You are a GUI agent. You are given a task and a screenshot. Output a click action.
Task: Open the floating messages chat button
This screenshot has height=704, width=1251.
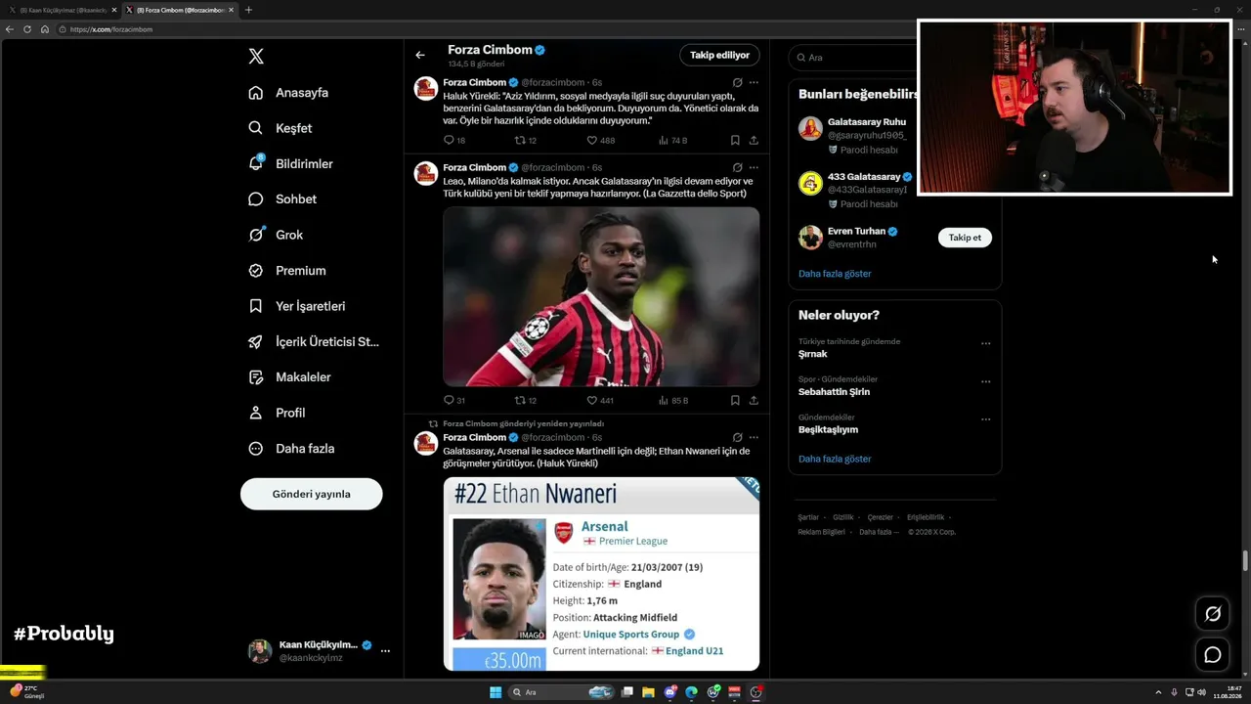[1213, 655]
